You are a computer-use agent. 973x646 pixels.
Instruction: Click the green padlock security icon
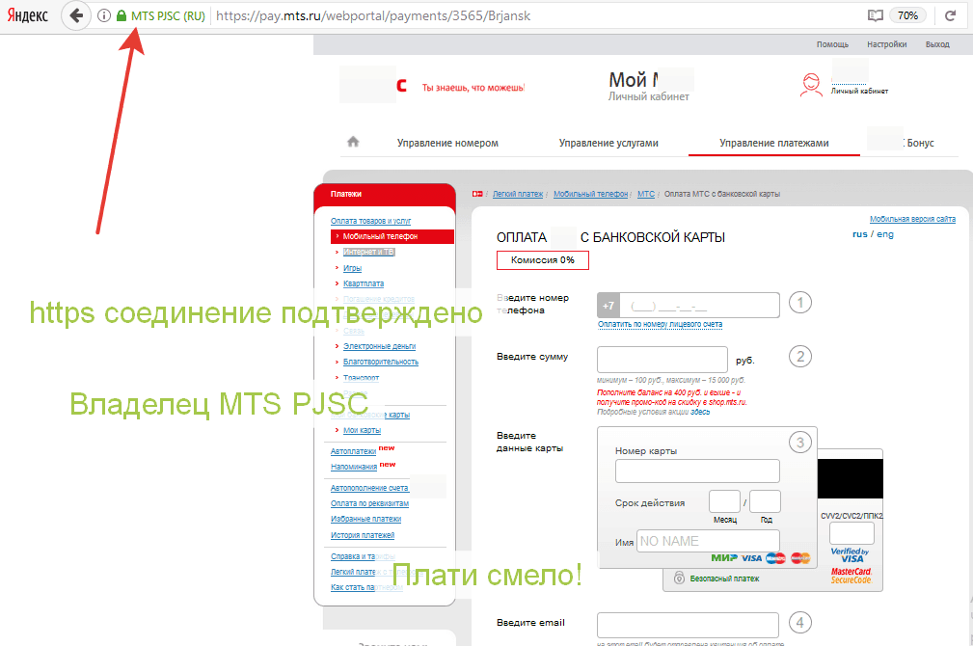coord(121,16)
